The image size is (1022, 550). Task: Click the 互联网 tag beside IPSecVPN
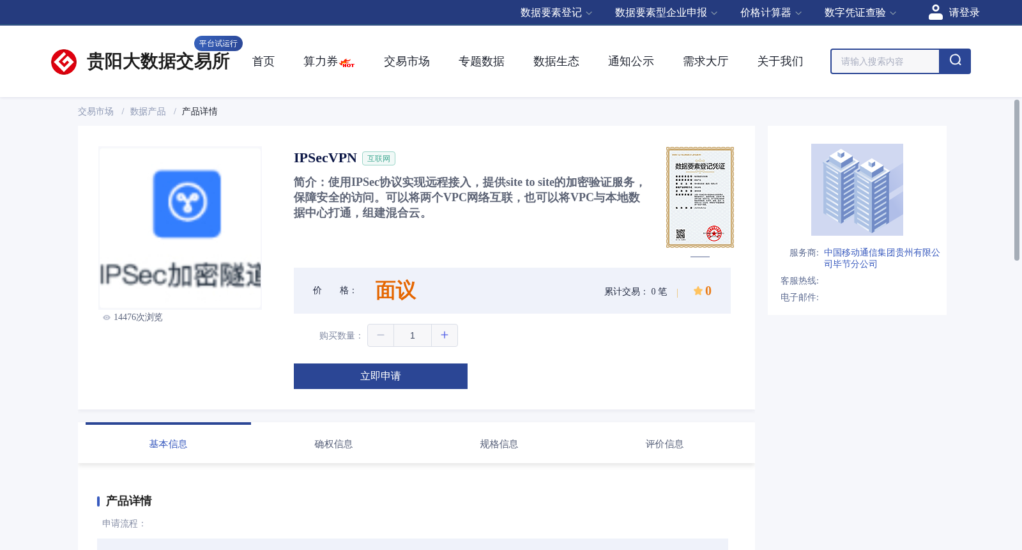coord(379,158)
